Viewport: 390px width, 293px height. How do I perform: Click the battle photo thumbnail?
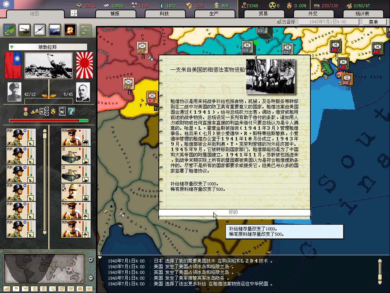click(49, 66)
